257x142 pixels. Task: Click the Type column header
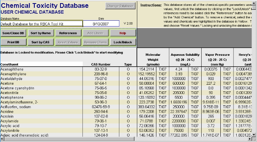pos(128,64)
